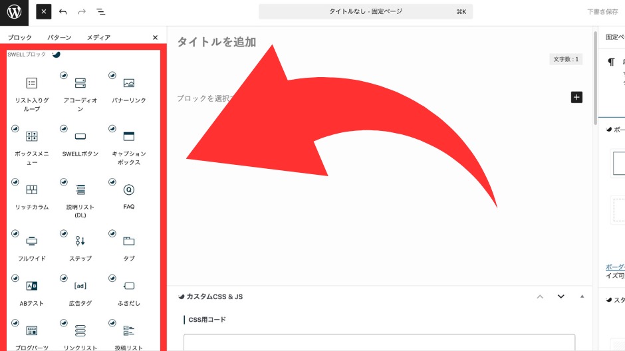
Task: Undo the last change
Action: tap(62, 11)
